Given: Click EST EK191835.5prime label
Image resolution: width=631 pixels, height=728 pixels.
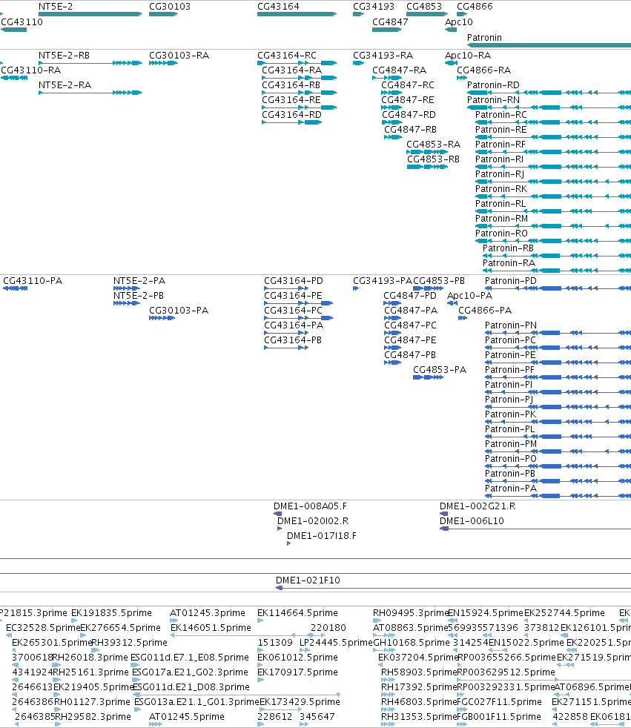Looking at the screenshot, I should [x=111, y=613].
